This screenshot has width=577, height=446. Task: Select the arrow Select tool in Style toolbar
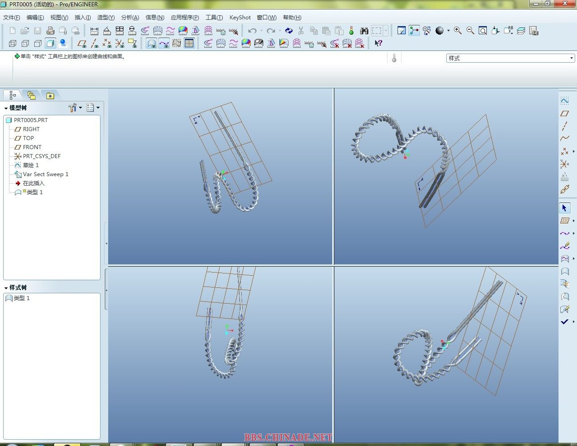tap(564, 208)
